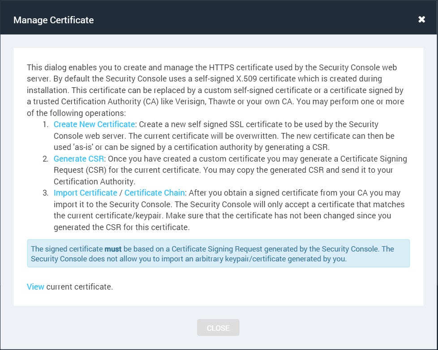438x350 pixels.
Task: Open the Create New Certificate link
Action: [94, 124]
